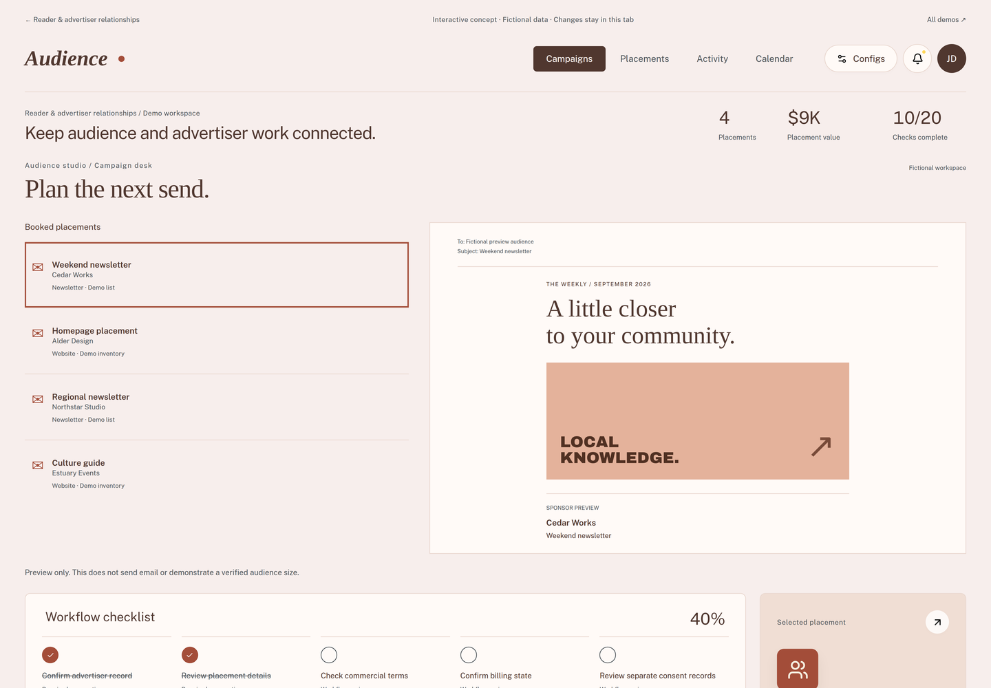Select the Culture guide placement row
991x688 pixels.
pos(217,473)
